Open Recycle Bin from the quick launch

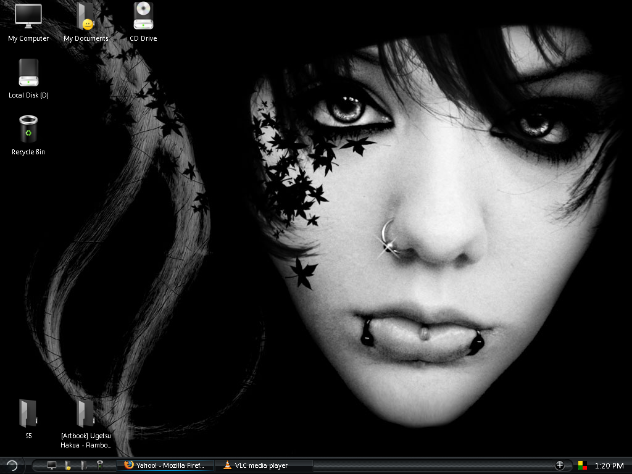point(99,465)
